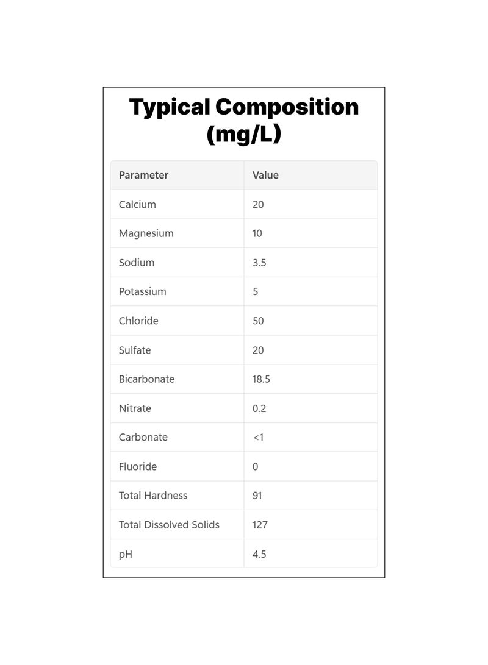Click the Calcium row label
Screen dimensions: 488x665
137,204
